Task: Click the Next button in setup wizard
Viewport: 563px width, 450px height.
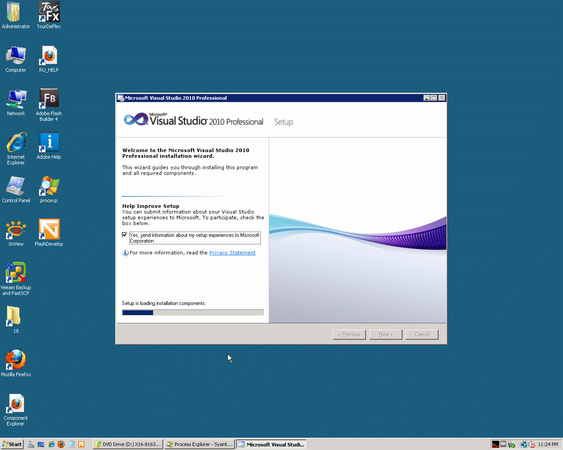Action: (x=386, y=334)
